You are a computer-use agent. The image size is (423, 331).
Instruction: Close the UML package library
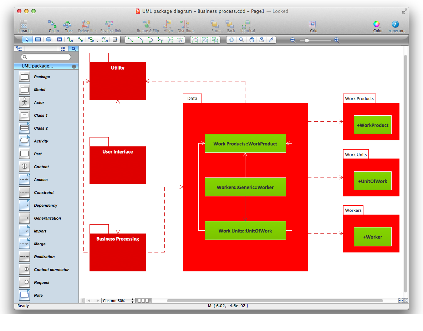pyautogui.click(x=74, y=66)
